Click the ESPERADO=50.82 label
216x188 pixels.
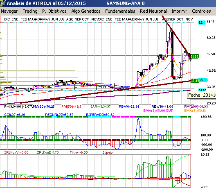(100, 115)
